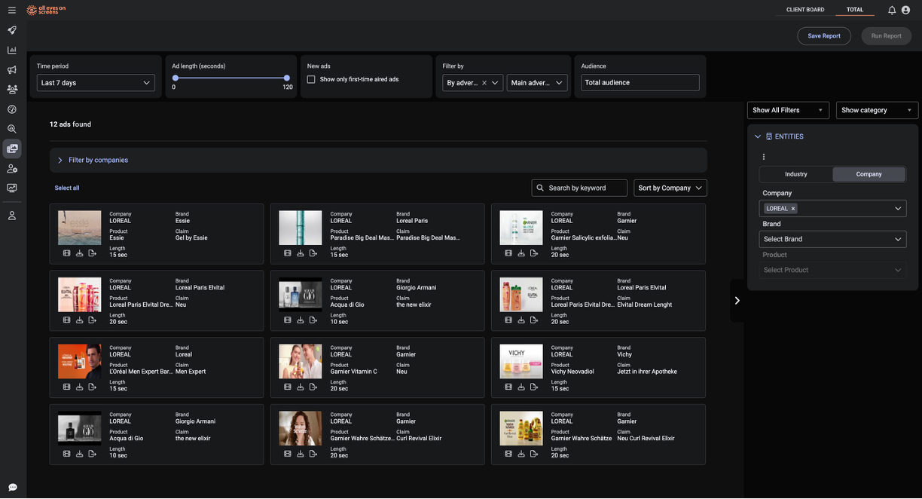Expand the Company LOREAL dropdown
The height and width of the screenshot is (499, 922).
click(898, 209)
